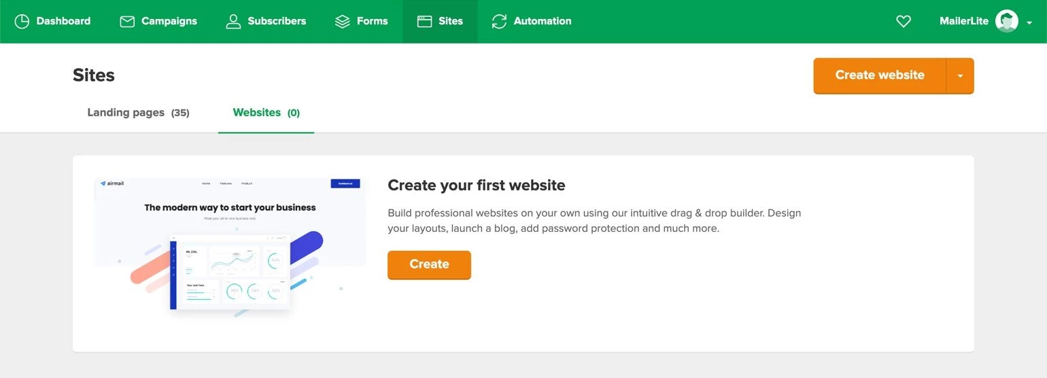This screenshot has height=378, width=1047.
Task: Open the dropdown arrow next to Create website
Action: tap(960, 75)
